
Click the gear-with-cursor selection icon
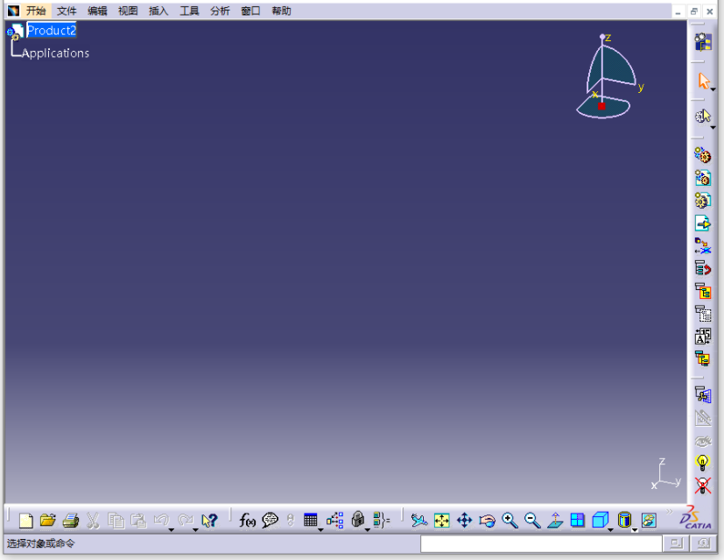coord(703,116)
